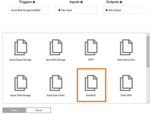Select the Azure Queue Storage icon
150x122 pixels.
pyautogui.click(x=21, y=48)
